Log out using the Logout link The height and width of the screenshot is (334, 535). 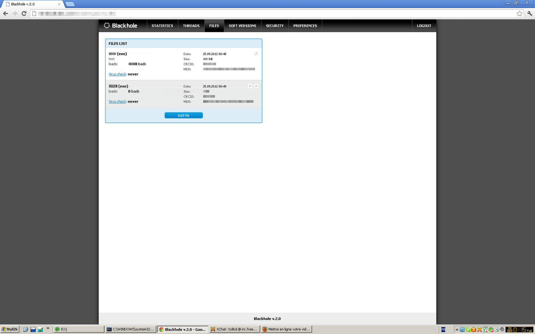[424, 26]
